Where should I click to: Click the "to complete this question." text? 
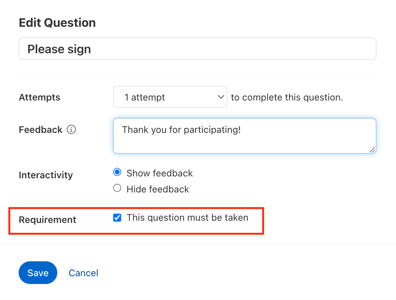[287, 98]
